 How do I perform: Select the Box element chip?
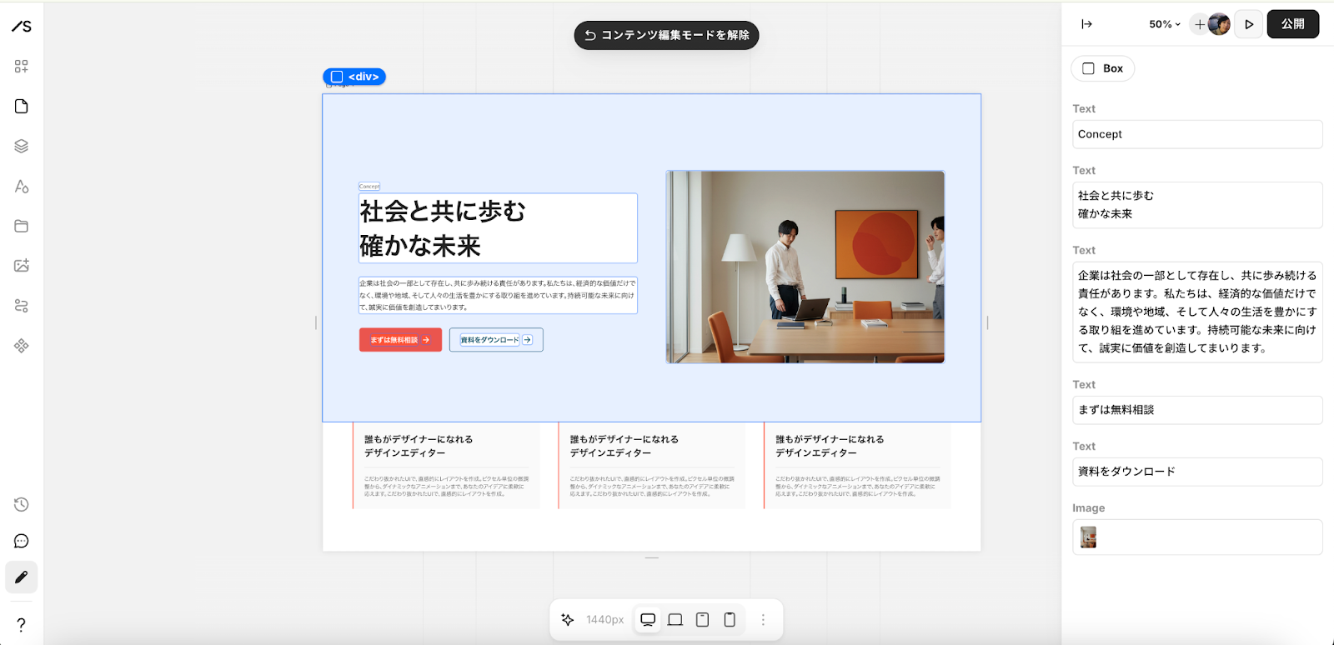click(1102, 68)
